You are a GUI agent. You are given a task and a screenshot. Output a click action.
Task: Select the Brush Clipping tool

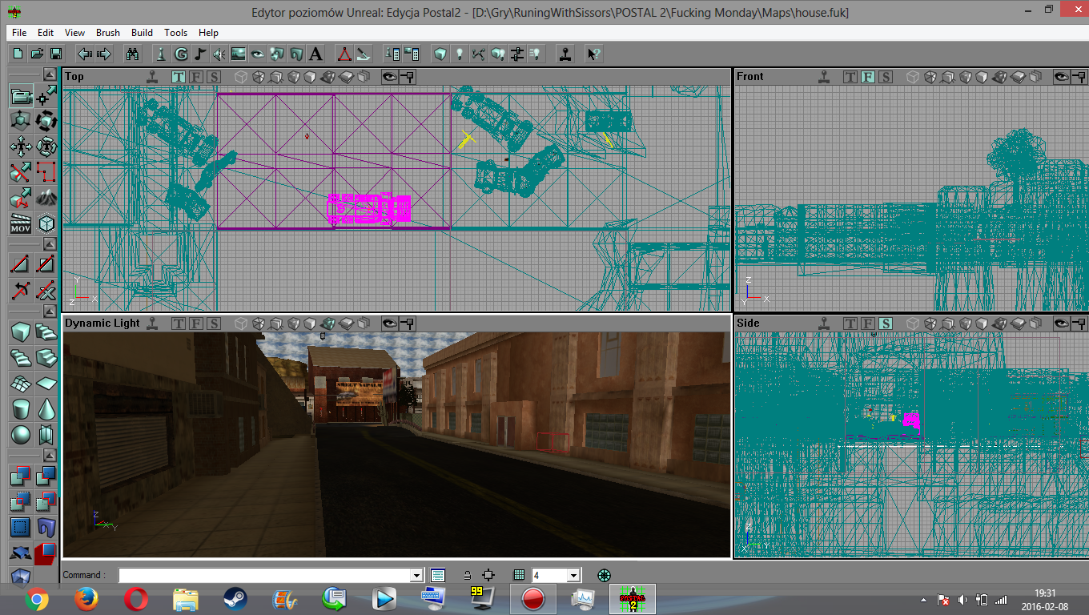click(21, 172)
